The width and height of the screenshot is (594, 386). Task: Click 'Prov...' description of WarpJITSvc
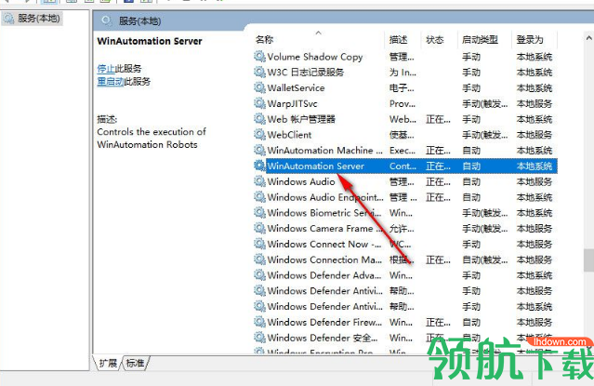tap(403, 103)
